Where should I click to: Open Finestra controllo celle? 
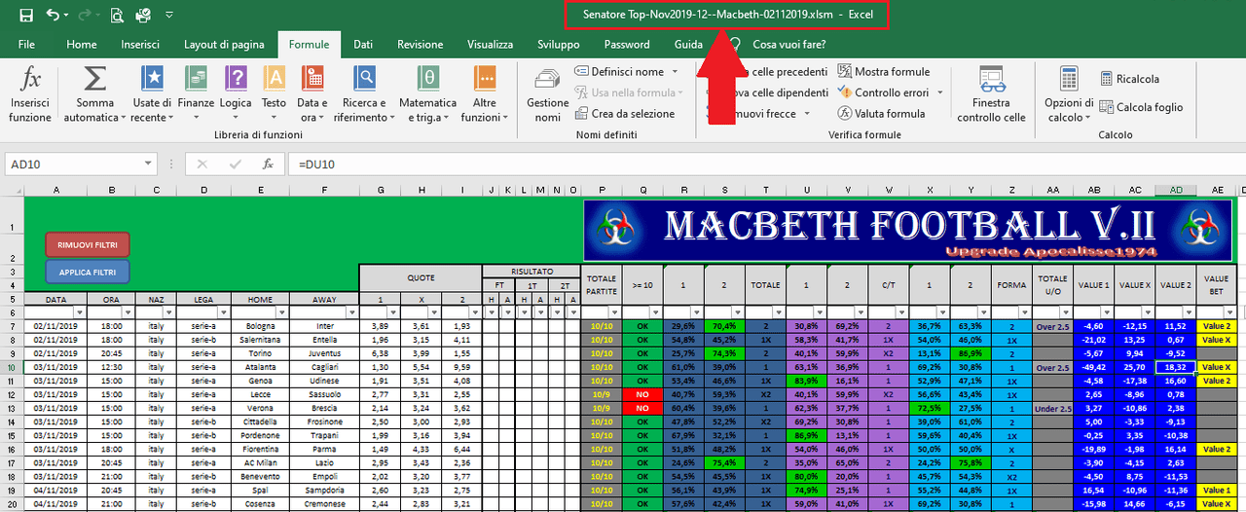pyautogui.click(x=991, y=93)
